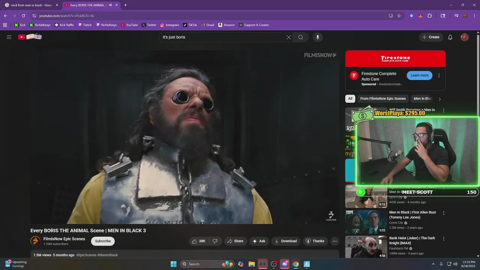Open MetaMask fox extension

point(420,16)
